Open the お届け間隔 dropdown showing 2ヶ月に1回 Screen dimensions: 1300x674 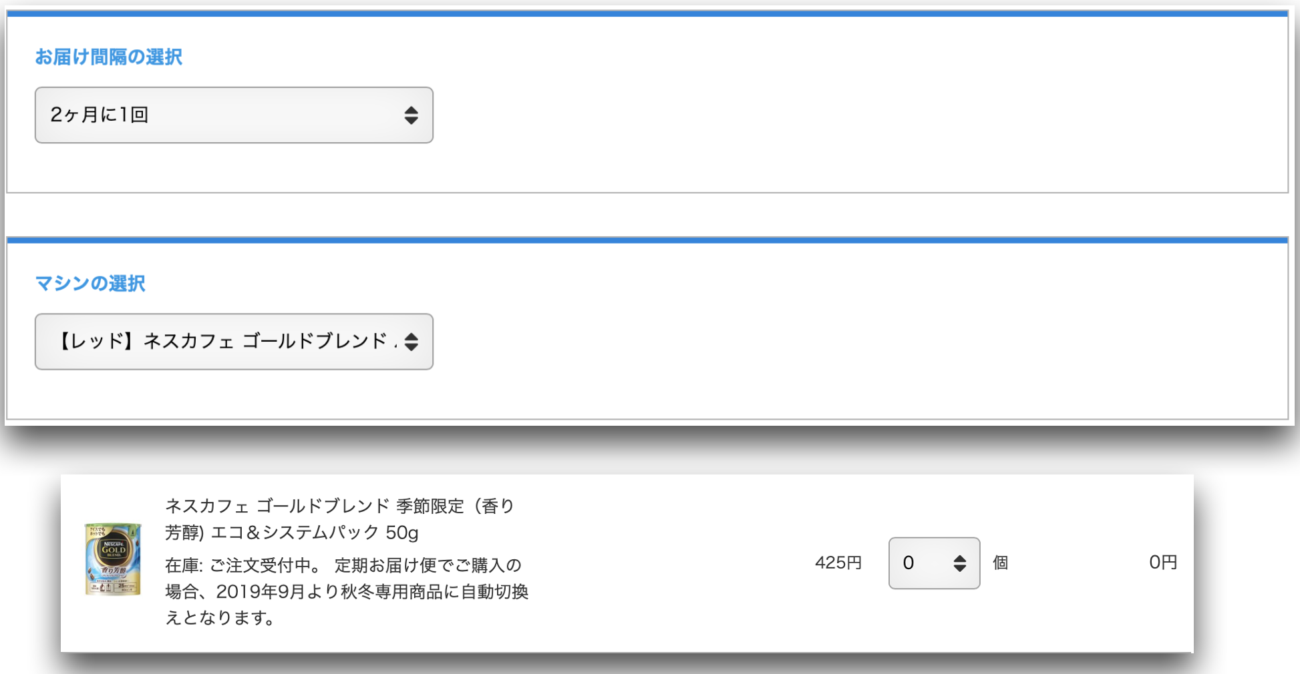tap(234, 115)
